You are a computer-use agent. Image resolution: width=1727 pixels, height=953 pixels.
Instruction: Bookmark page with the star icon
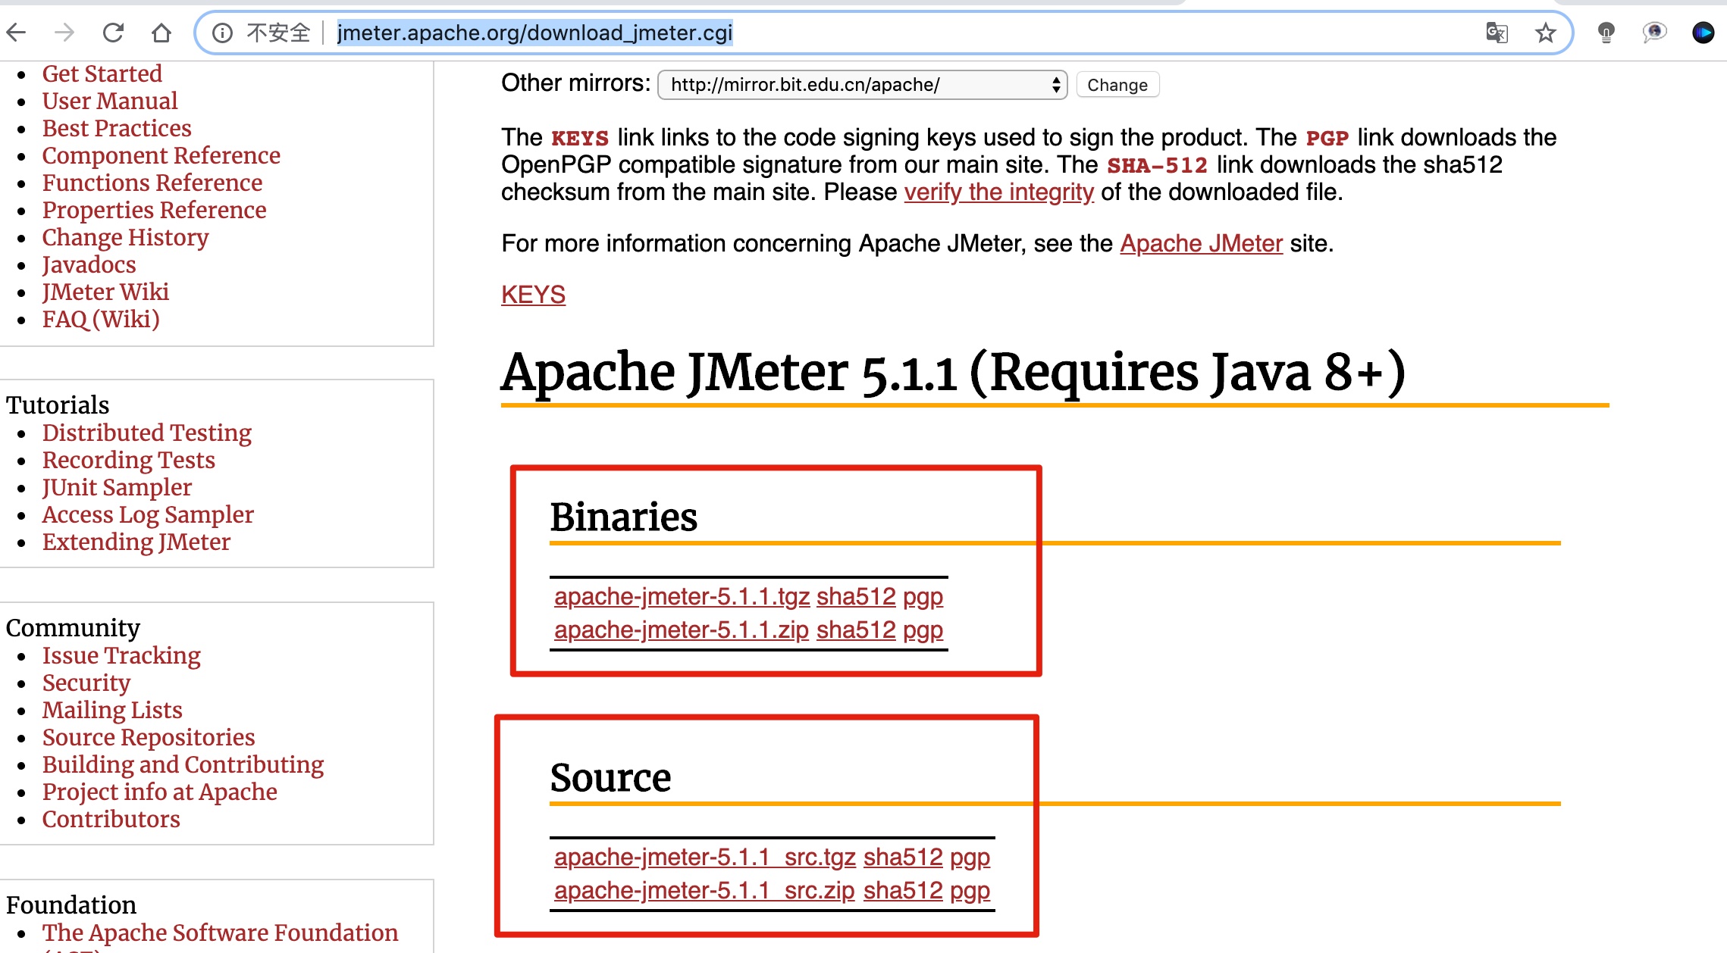1545,33
